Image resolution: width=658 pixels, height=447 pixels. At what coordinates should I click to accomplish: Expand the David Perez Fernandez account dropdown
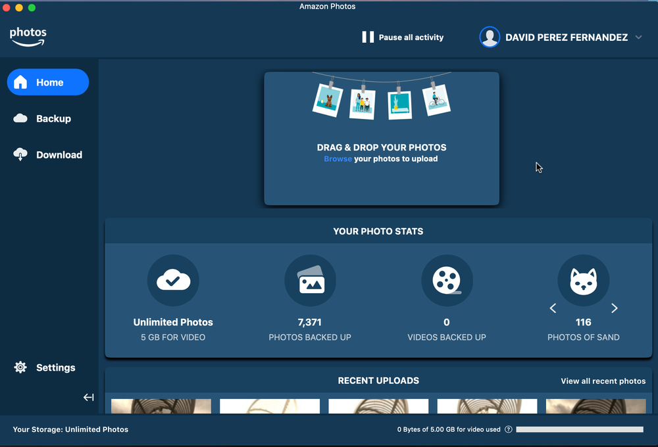638,37
